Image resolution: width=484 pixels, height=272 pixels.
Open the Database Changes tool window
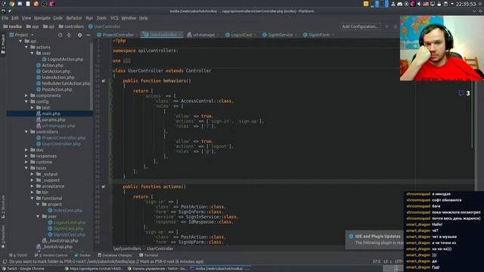(115, 255)
